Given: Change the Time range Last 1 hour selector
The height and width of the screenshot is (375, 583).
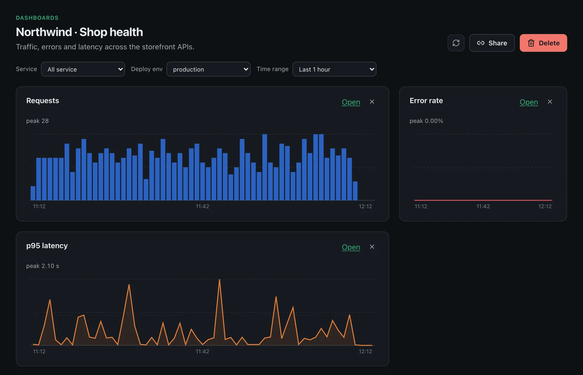Looking at the screenshot, I should point(334,69).
